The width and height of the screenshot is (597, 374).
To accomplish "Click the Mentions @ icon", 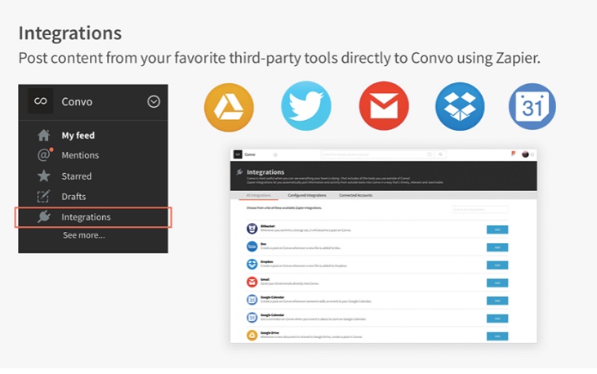I will coord(44,155).
